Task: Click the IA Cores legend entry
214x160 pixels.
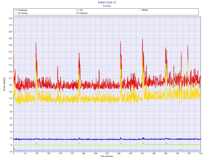Action: pyautogui.click(x=21, y=13)
